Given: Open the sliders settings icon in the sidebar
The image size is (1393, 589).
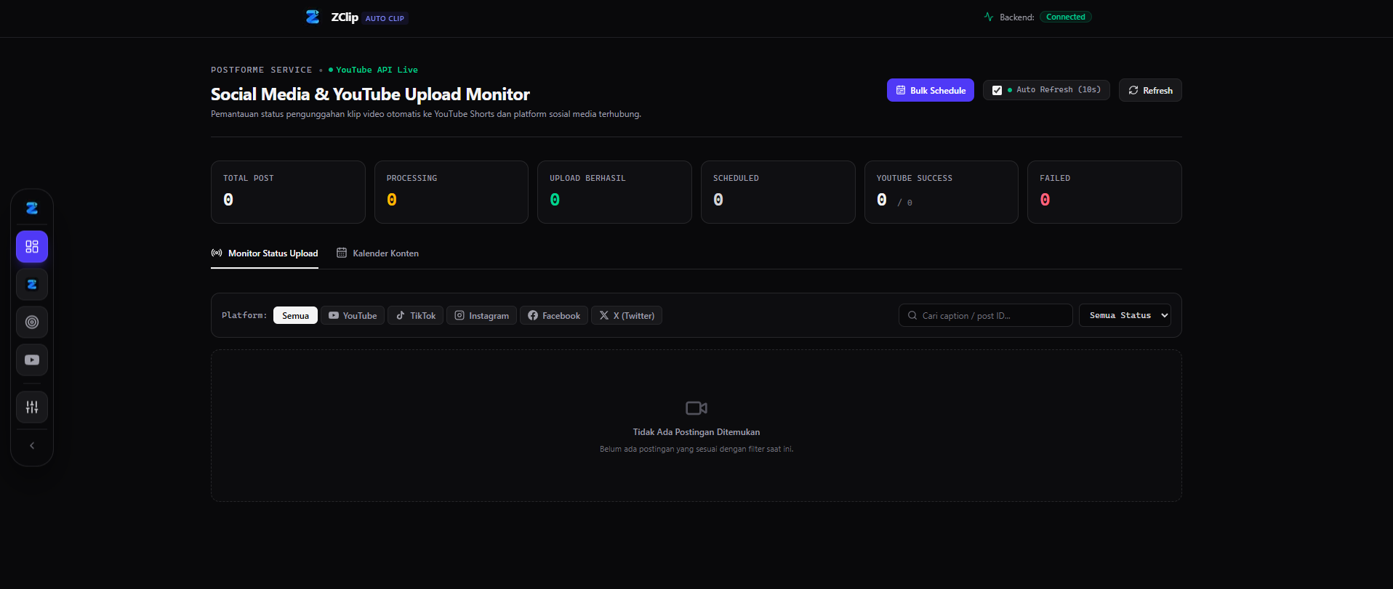Looking at the screenshot, I should (32, 407).
